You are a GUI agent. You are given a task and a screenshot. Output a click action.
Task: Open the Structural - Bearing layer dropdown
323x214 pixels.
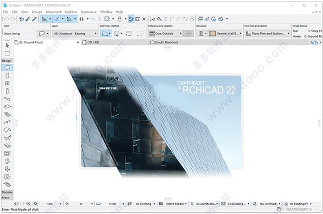[x=75, y=33]
